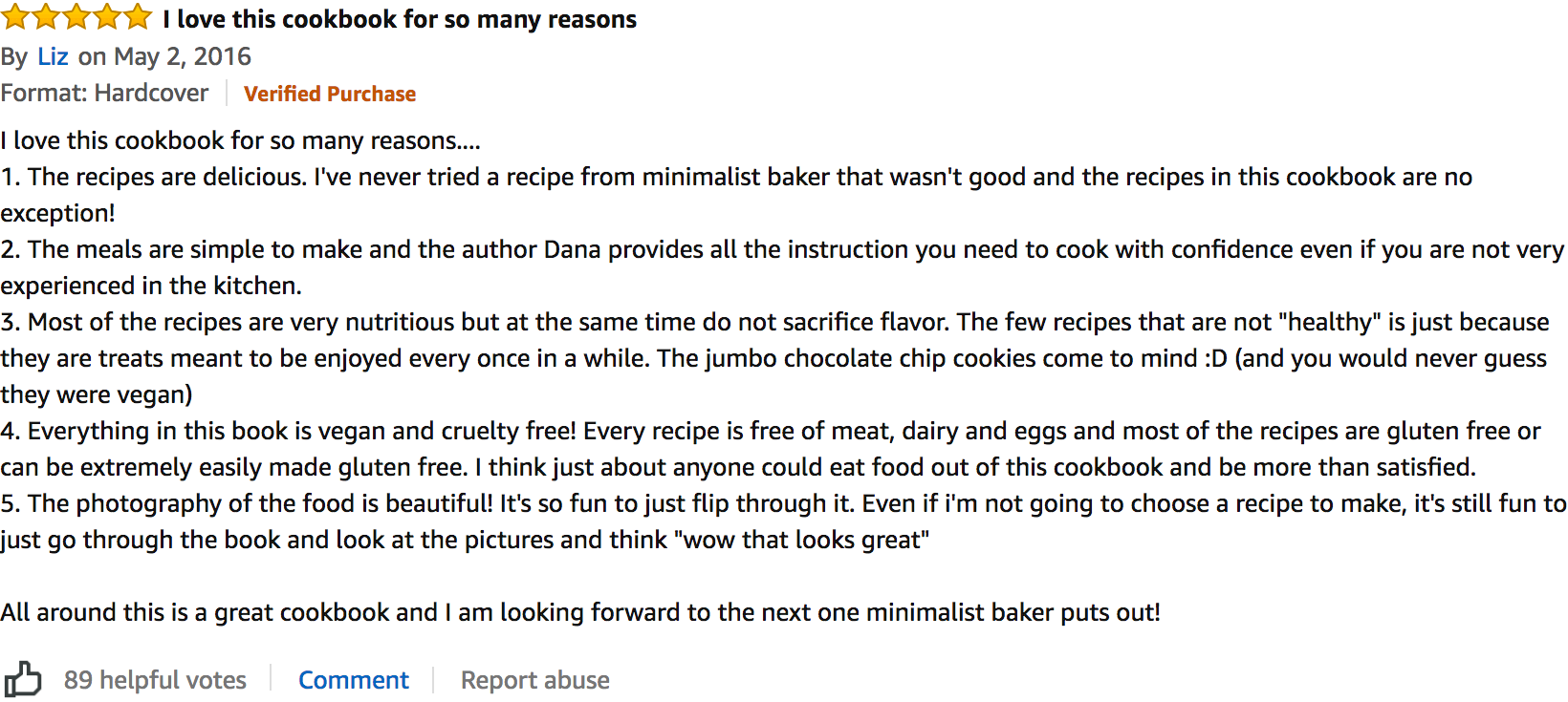Click the review date May 2, 2016
Image resolution: width=1568 pixels, height=702 pixels.
point(182,56)
